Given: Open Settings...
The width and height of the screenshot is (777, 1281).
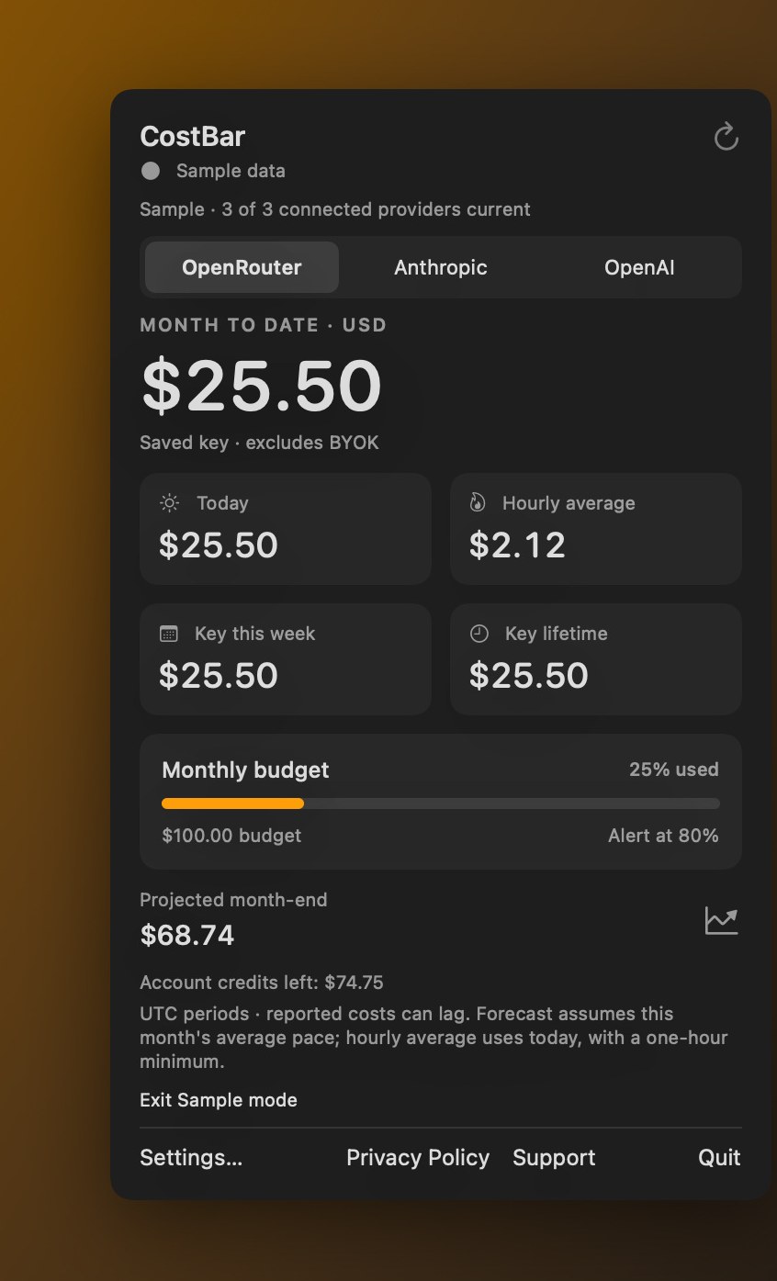Looking at the screenshot, I should (x=191, y=1158).
